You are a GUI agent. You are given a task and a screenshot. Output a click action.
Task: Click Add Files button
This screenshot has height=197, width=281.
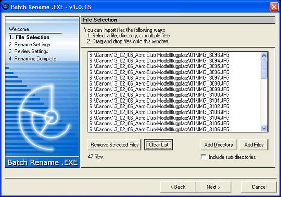253,145
